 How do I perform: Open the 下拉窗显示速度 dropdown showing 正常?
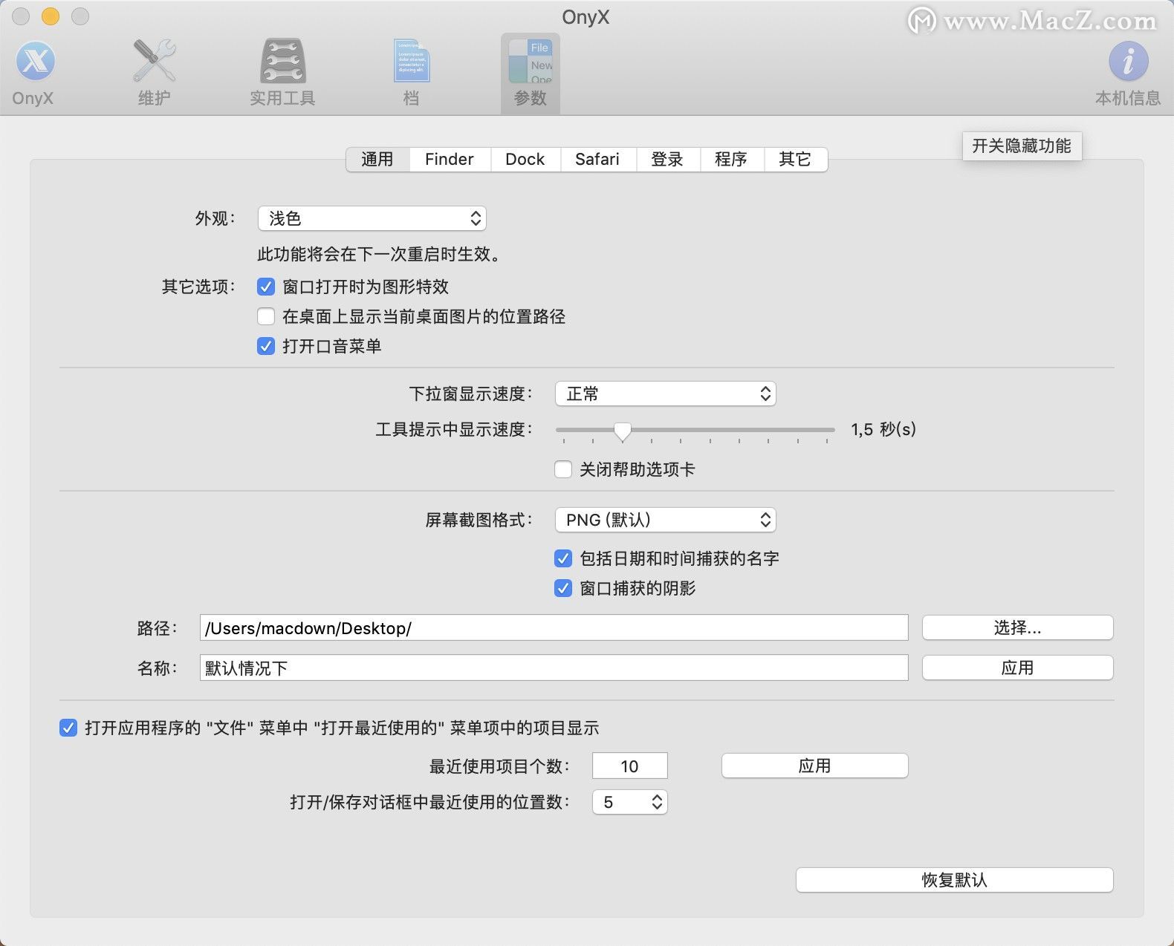tap(666, 394)
